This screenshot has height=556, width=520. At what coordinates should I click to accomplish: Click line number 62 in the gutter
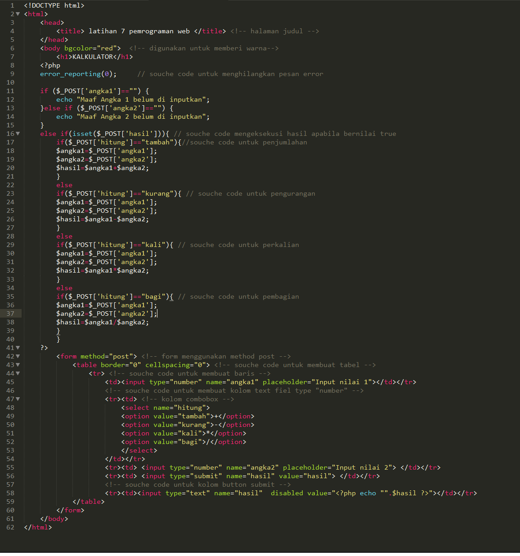click(x=10, y=527)
